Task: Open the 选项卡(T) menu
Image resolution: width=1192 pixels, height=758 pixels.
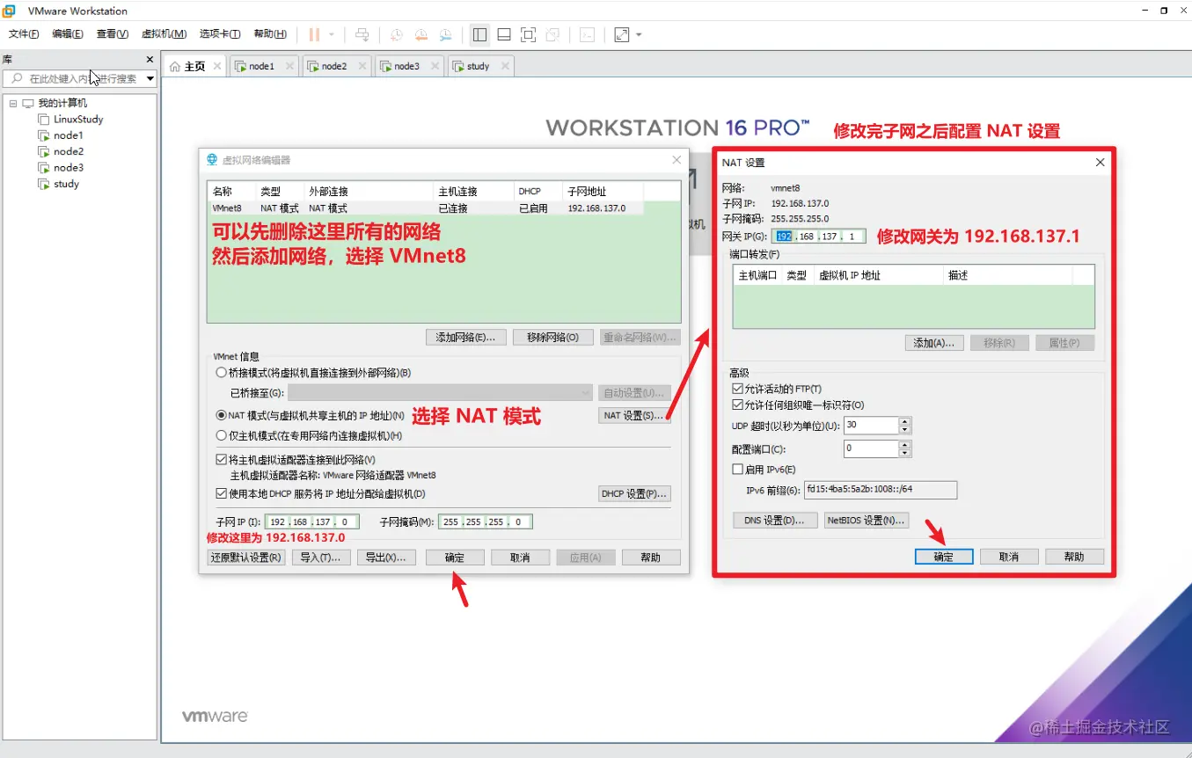Action: [x=220, y=34]
